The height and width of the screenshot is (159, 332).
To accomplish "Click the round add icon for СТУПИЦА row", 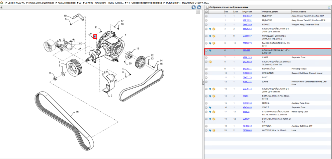I will point(206,126).
